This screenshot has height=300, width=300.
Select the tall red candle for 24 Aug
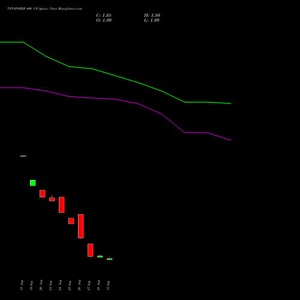(x=62, y=205)
